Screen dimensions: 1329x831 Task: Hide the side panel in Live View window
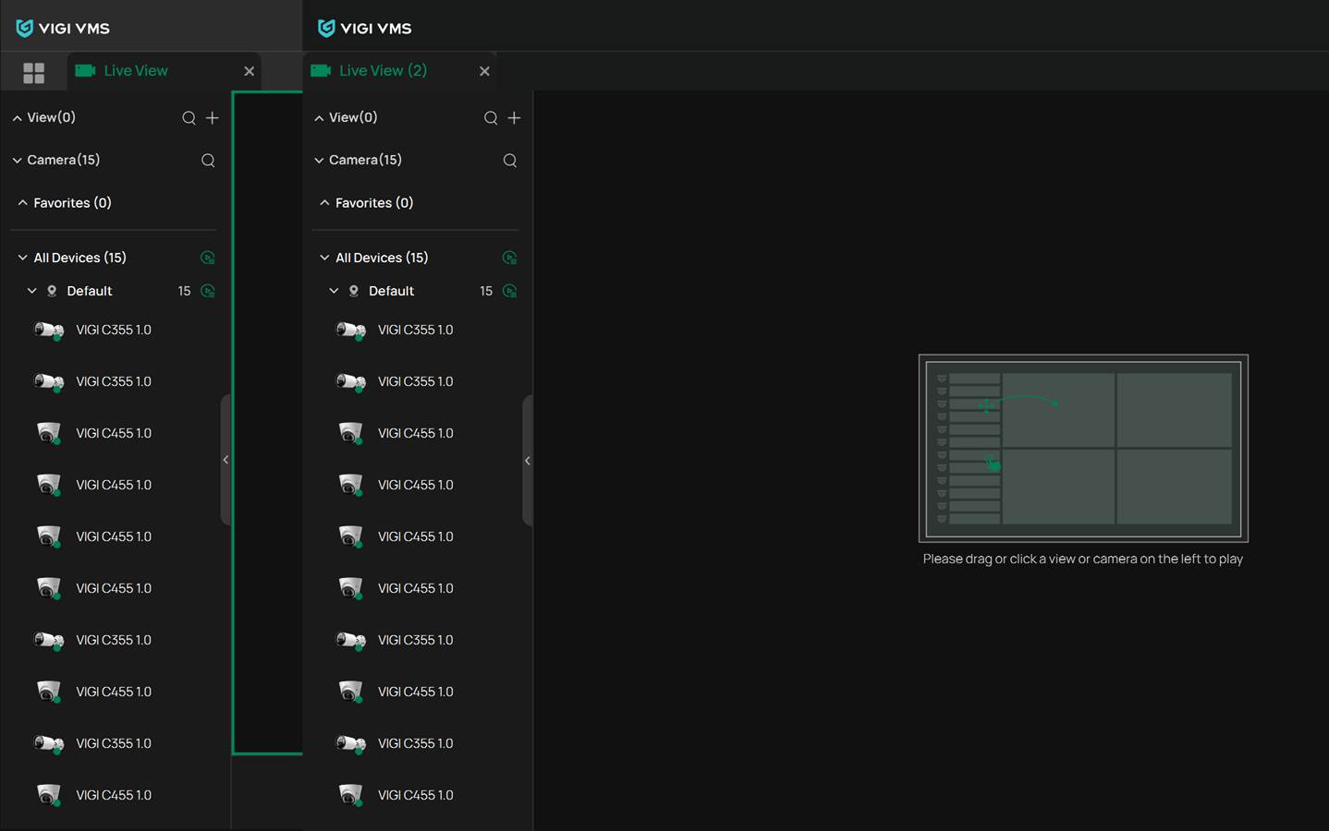pos(226,460)
